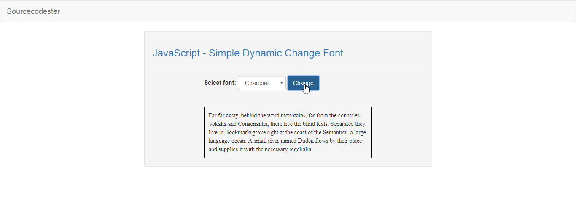
Task: Click the word 'Vokalia' in the paragraph
Action: point(218,124)
